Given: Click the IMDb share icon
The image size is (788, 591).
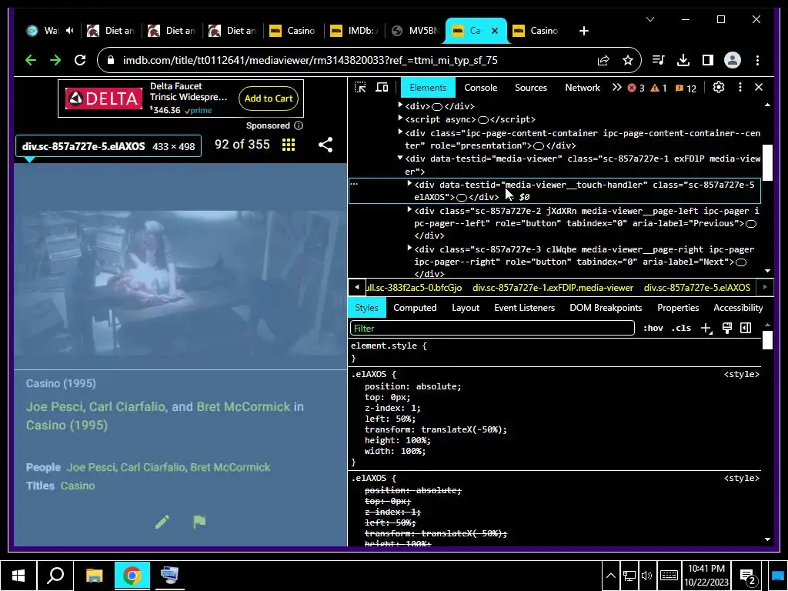Looking at the screenshot, I should (326, 145).
